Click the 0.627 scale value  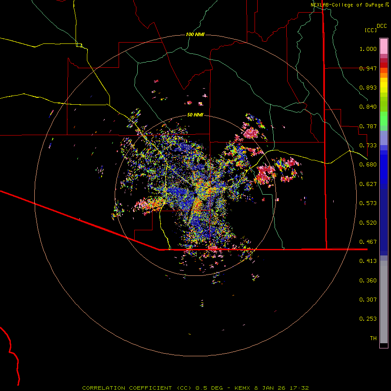(368, 184)
